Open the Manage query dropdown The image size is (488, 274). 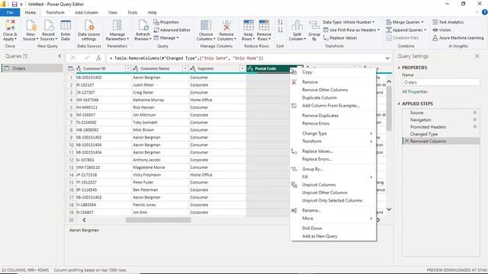166,38
